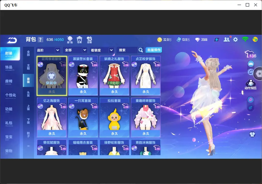Switch to the 座椅 throne tab

coord(10,82)
